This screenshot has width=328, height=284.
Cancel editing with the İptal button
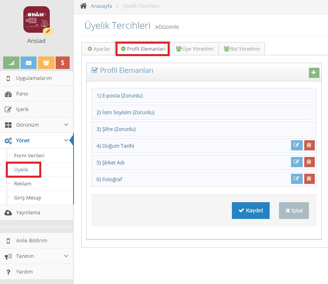coord(294,210)
